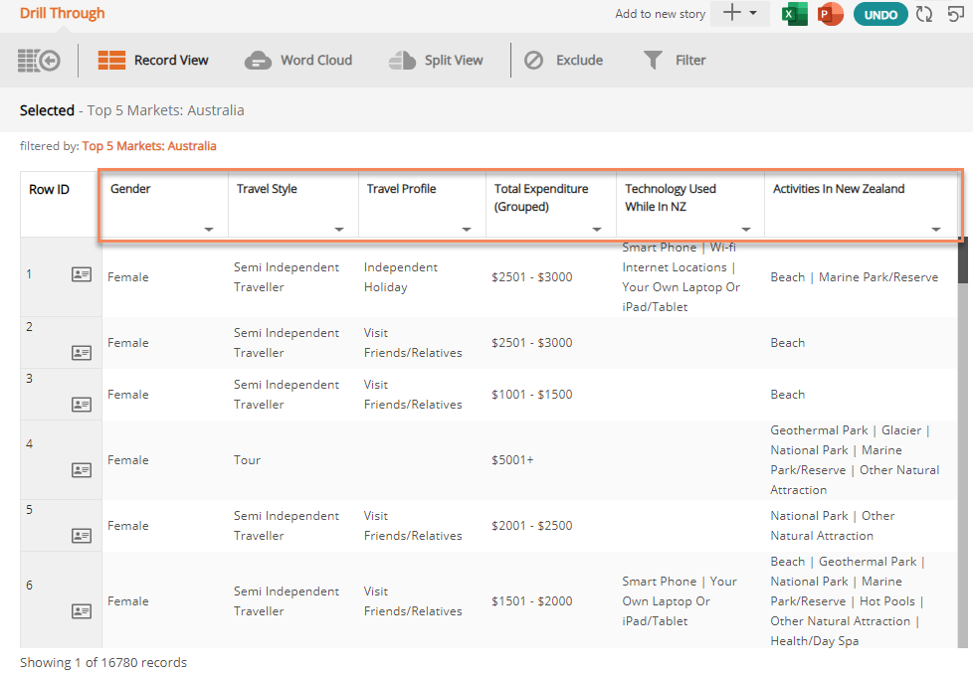Open the Gender column dropdown
973x675 pixels.
209,229
